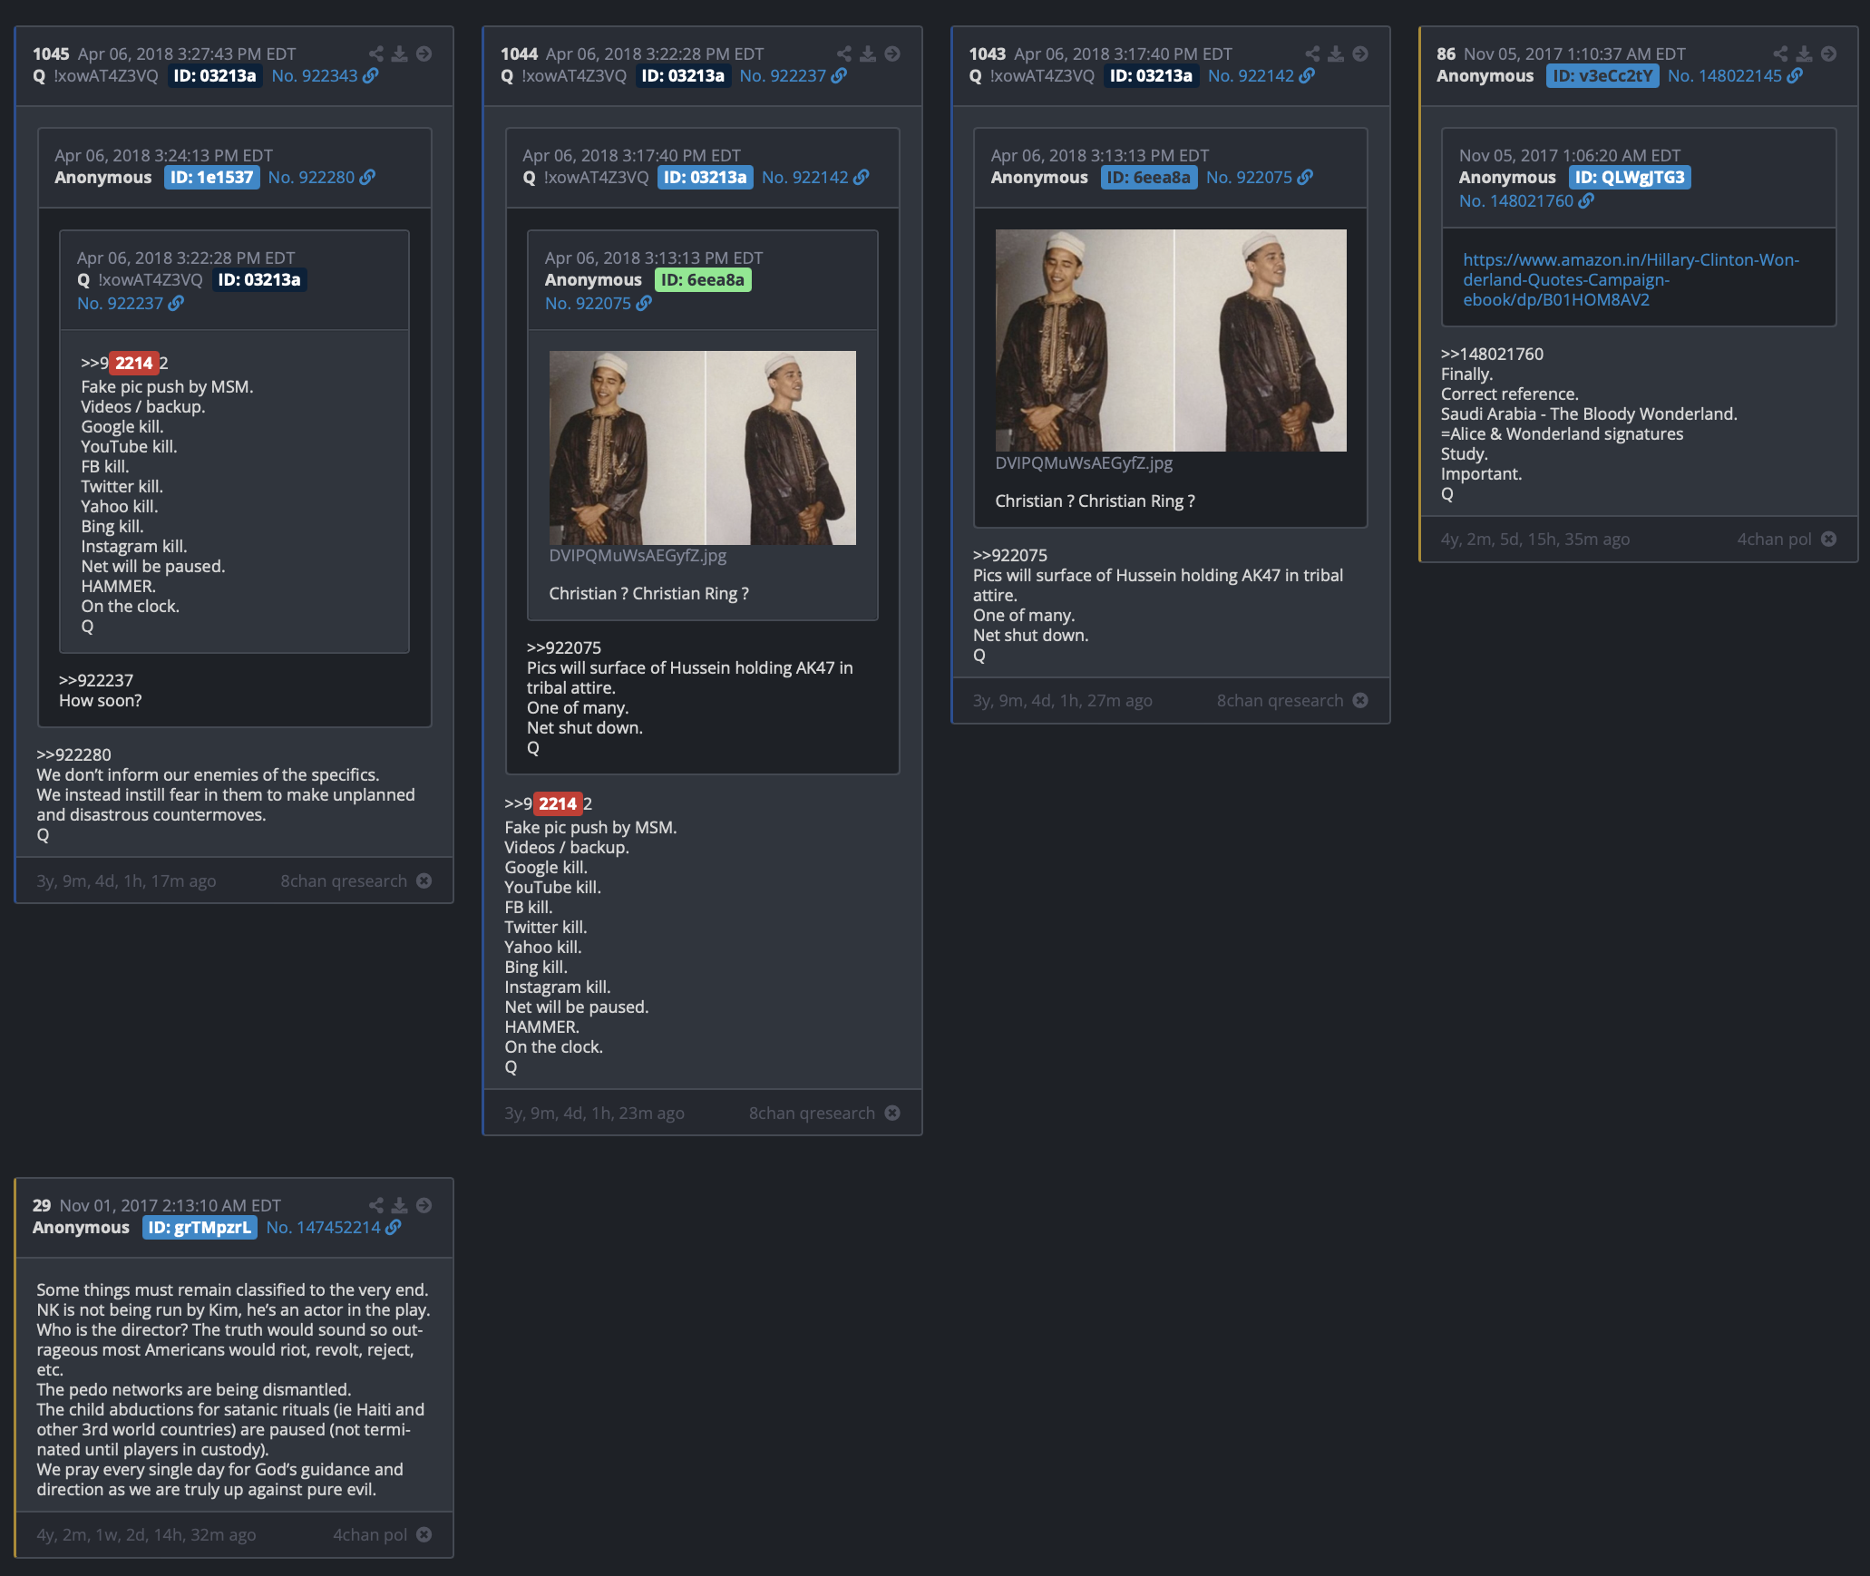
Task: Click timestamp '3y, 9m, 4d, 1h, 17m ago'
Action: (126, 880)
